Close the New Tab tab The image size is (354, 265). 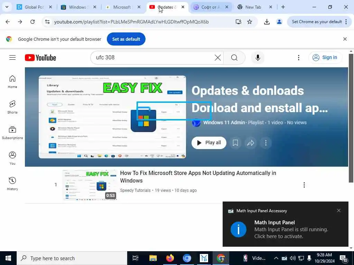click(x=271, y=7)
